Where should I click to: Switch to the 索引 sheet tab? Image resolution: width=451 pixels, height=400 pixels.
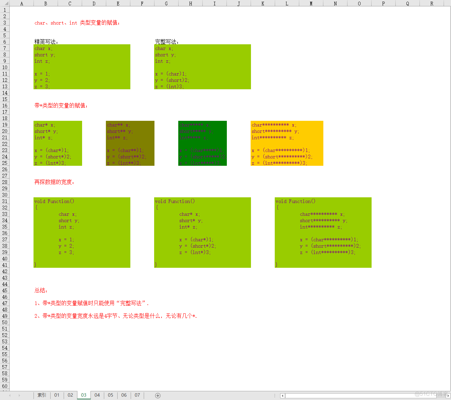[42, 395]
